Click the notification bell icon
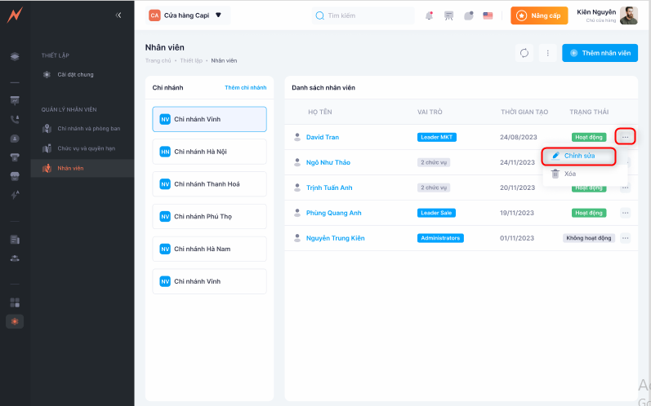The height and width of the screenshot is (406, 651). click(x=430, y=15)
